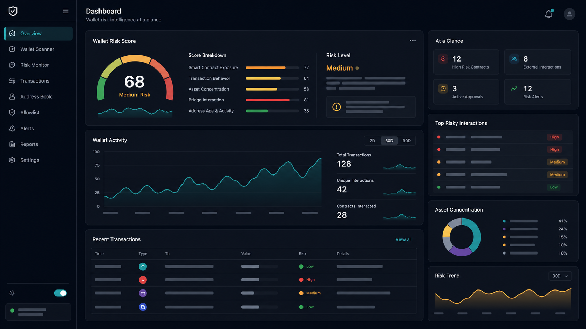Viewport: 586px width, 329px height.
Task: Click the External Interactions people icon
Action: [514, 59]
